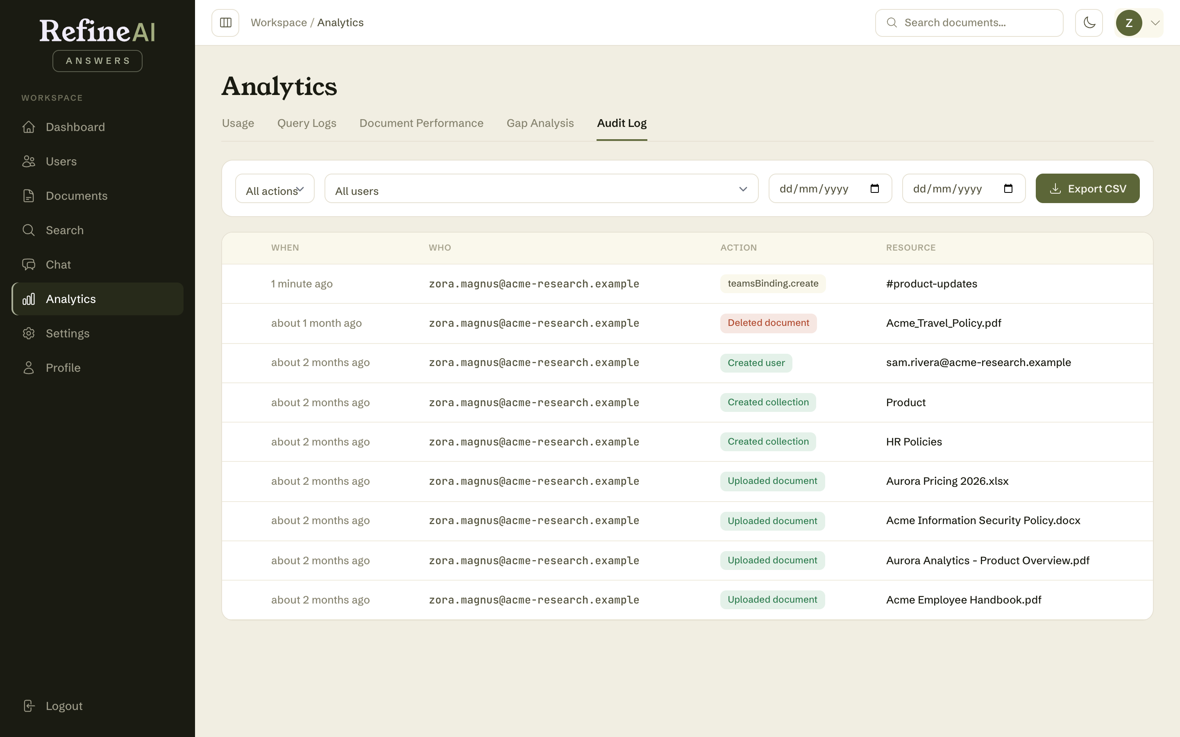Click the Z user avatar
The image size is (1180, 737).
click(1128, 23)
